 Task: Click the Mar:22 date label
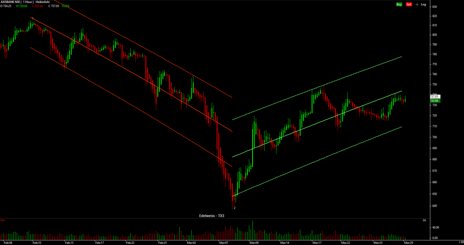[x=346, y=243]
